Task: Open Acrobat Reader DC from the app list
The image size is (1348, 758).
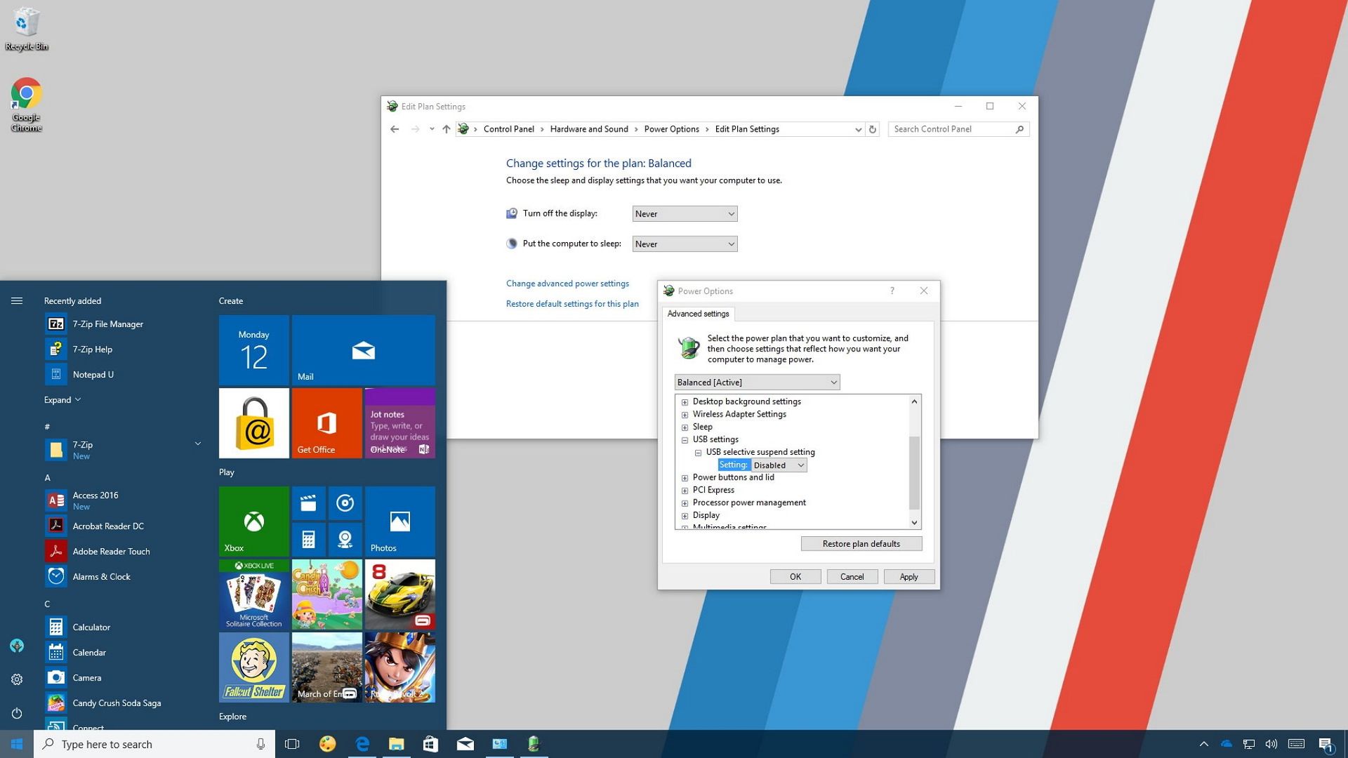Action: (109, 526)
